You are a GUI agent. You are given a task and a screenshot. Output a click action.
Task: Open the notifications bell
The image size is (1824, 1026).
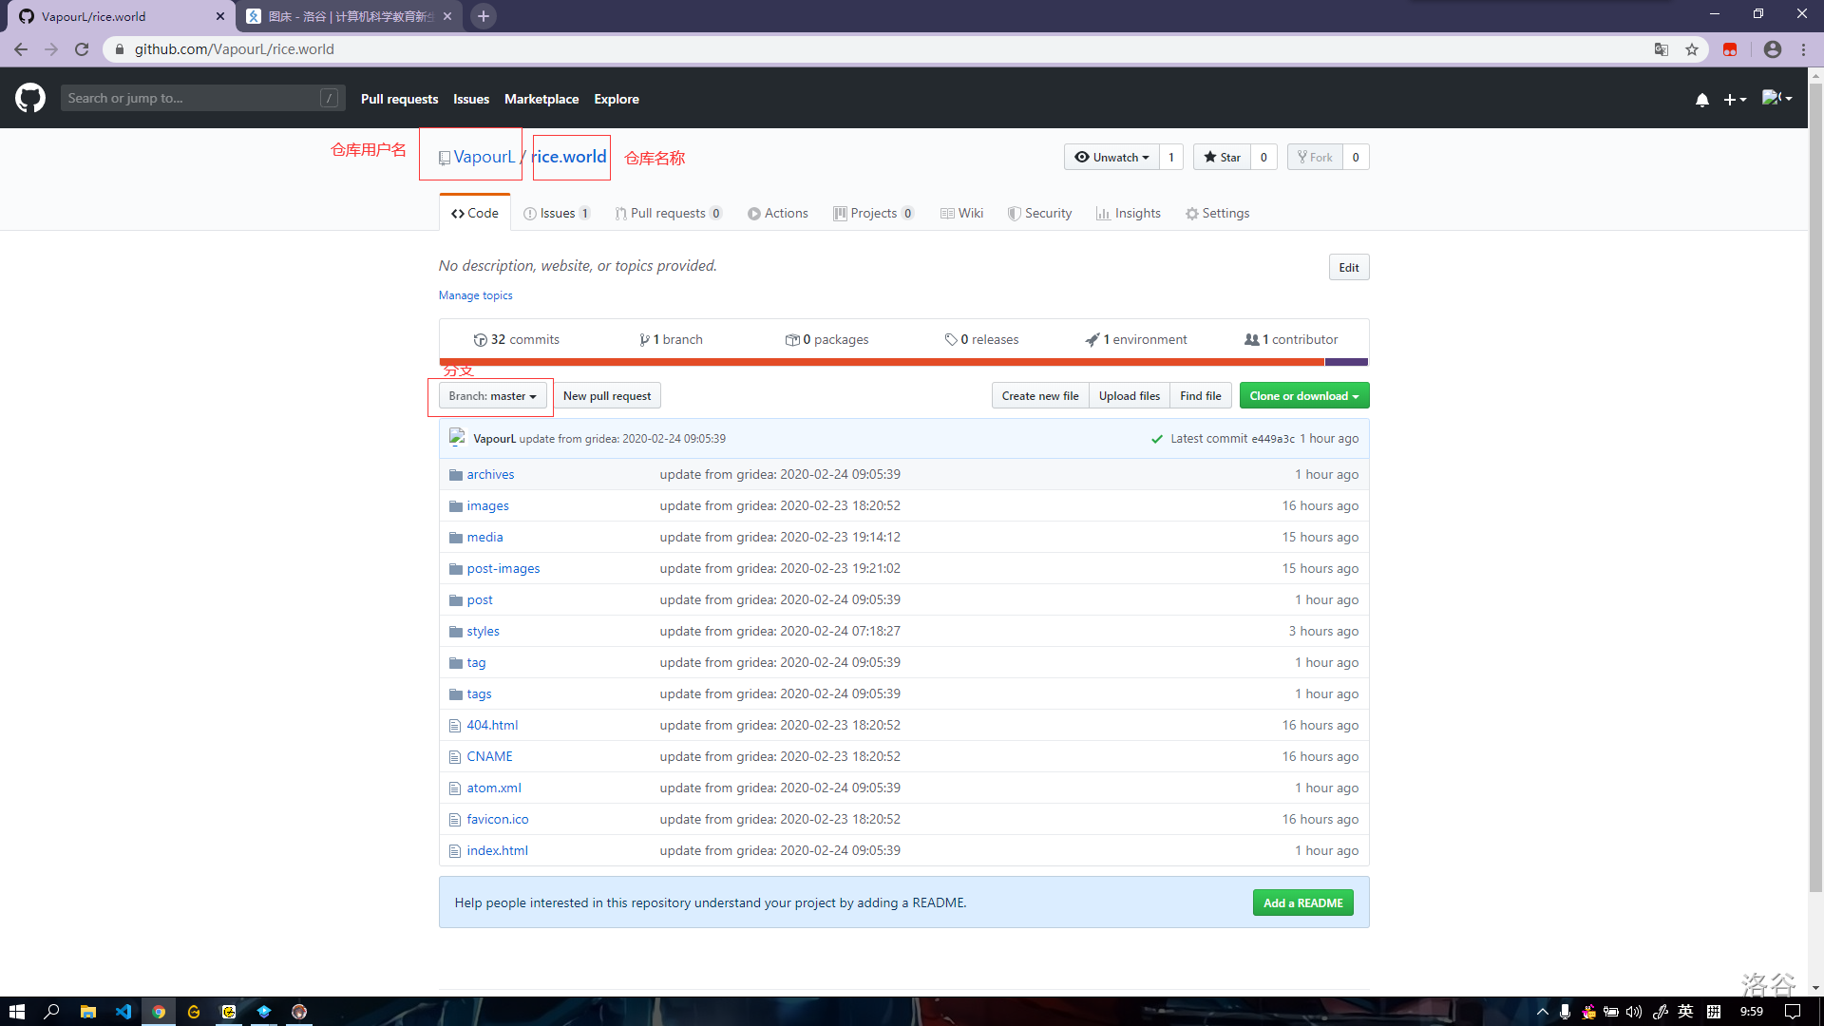pos(1702,99)
